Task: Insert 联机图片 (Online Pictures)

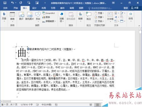Action: click(30, 16)
